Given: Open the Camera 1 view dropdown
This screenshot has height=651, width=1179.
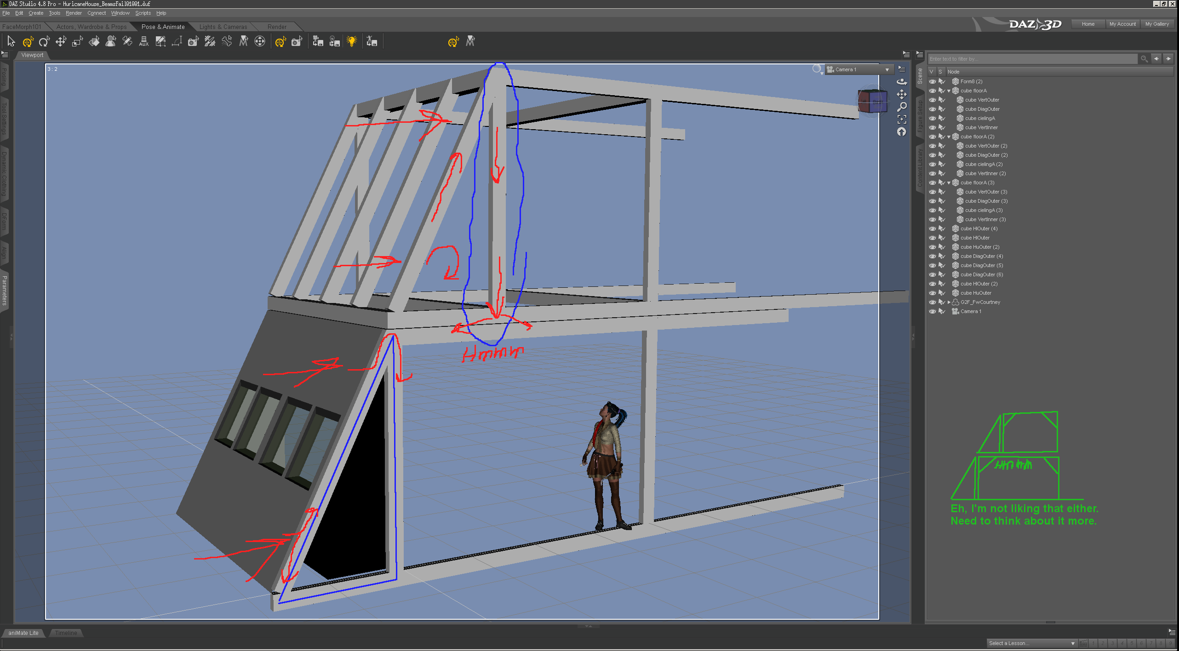Looking at the screenshot, I should [887, 69].
